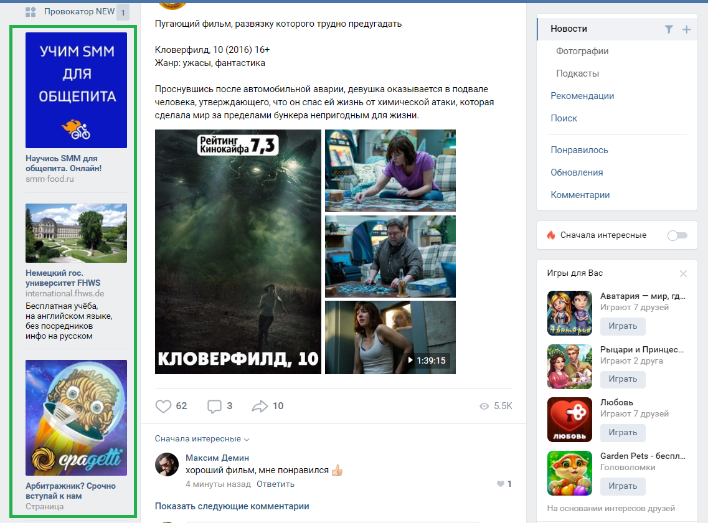
Task: Open Поиск in news menu
Action: (x=564, y=118)
